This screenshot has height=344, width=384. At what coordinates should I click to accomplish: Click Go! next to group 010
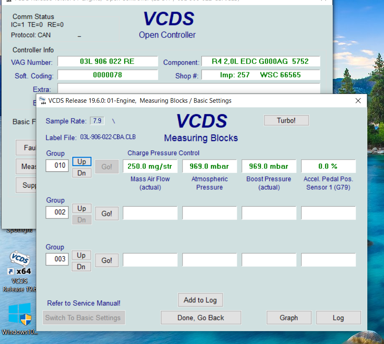[x=107, y=167]
